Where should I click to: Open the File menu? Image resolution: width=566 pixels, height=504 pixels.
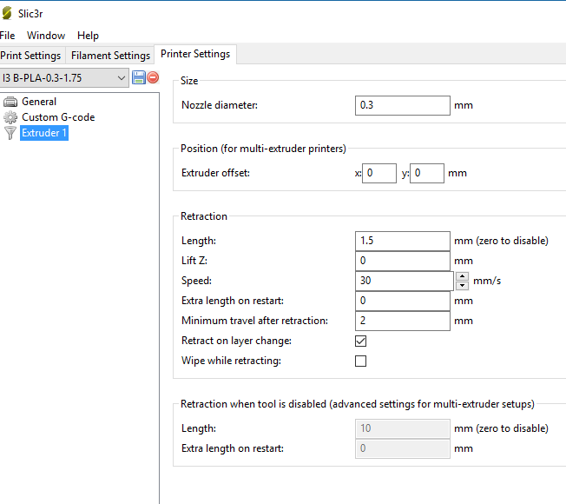8,36
